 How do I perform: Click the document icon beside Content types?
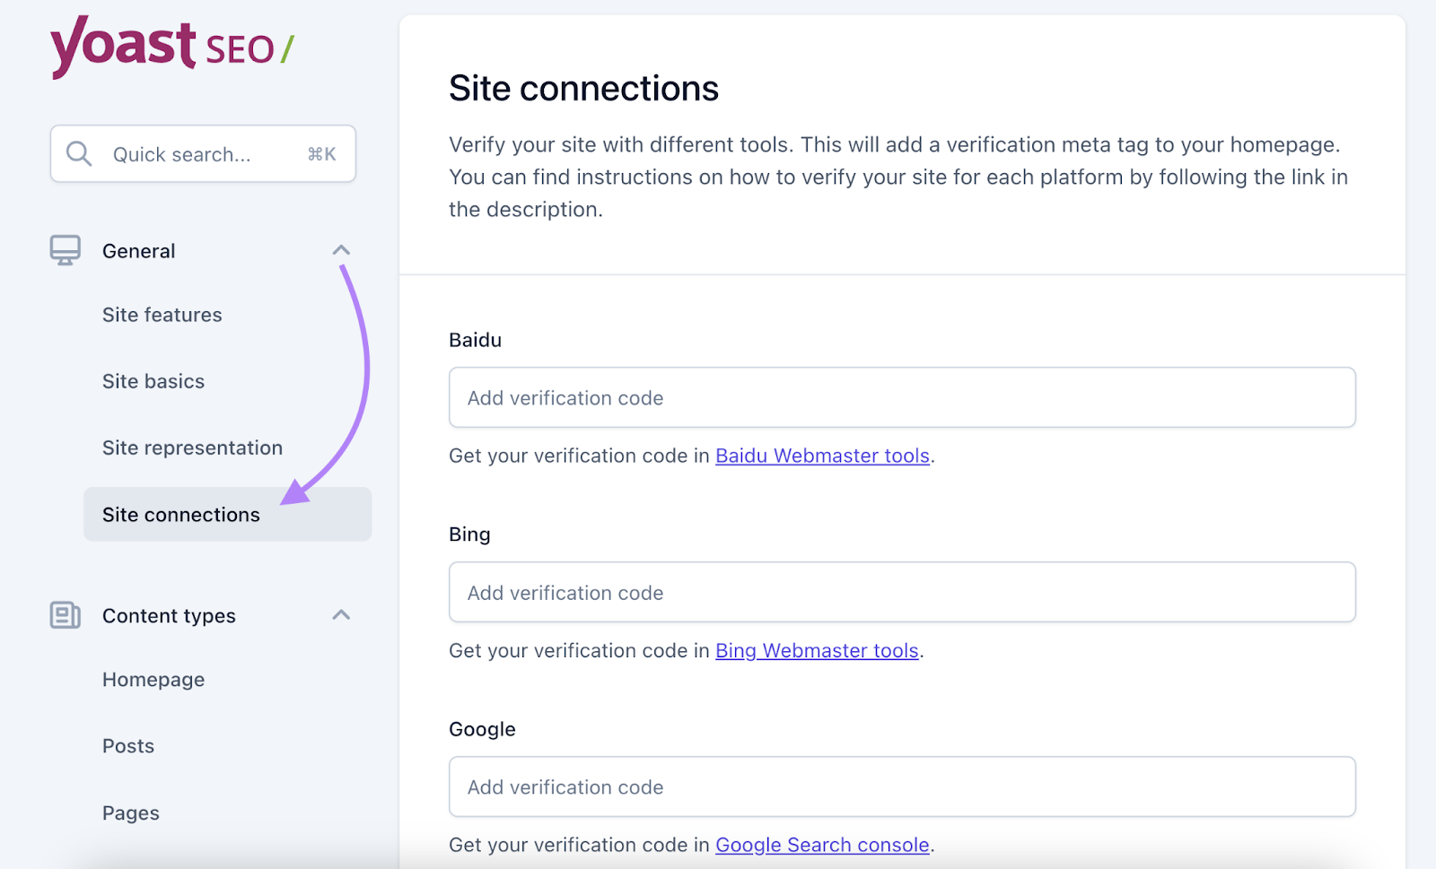tap(64, 615)
